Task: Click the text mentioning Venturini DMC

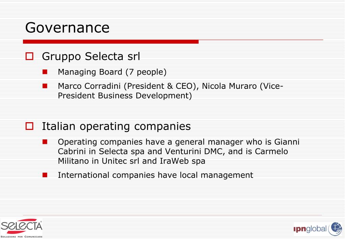Action: (x=194, y=152)
